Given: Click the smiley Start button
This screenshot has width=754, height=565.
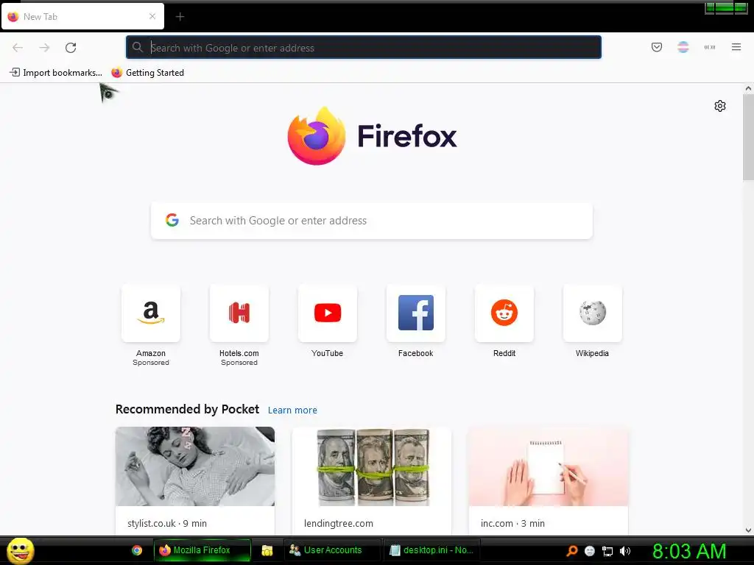Looking at the screenshot, I should pyautogui.click(x=20, y=550).
